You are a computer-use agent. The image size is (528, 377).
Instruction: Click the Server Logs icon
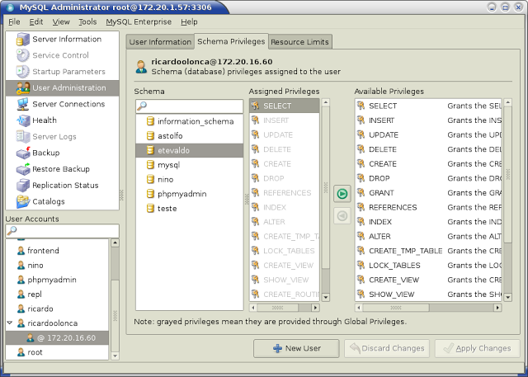tap(23, 136)
